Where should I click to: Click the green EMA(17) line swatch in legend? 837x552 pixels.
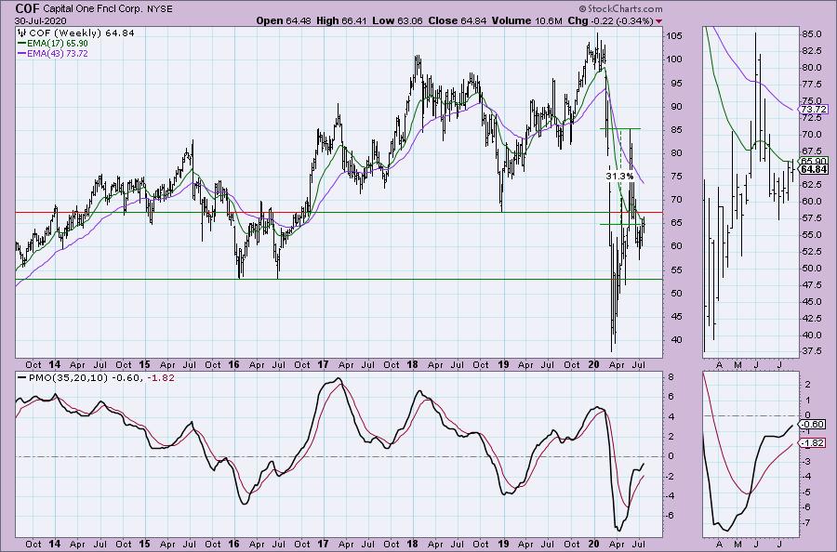(22, 43)
